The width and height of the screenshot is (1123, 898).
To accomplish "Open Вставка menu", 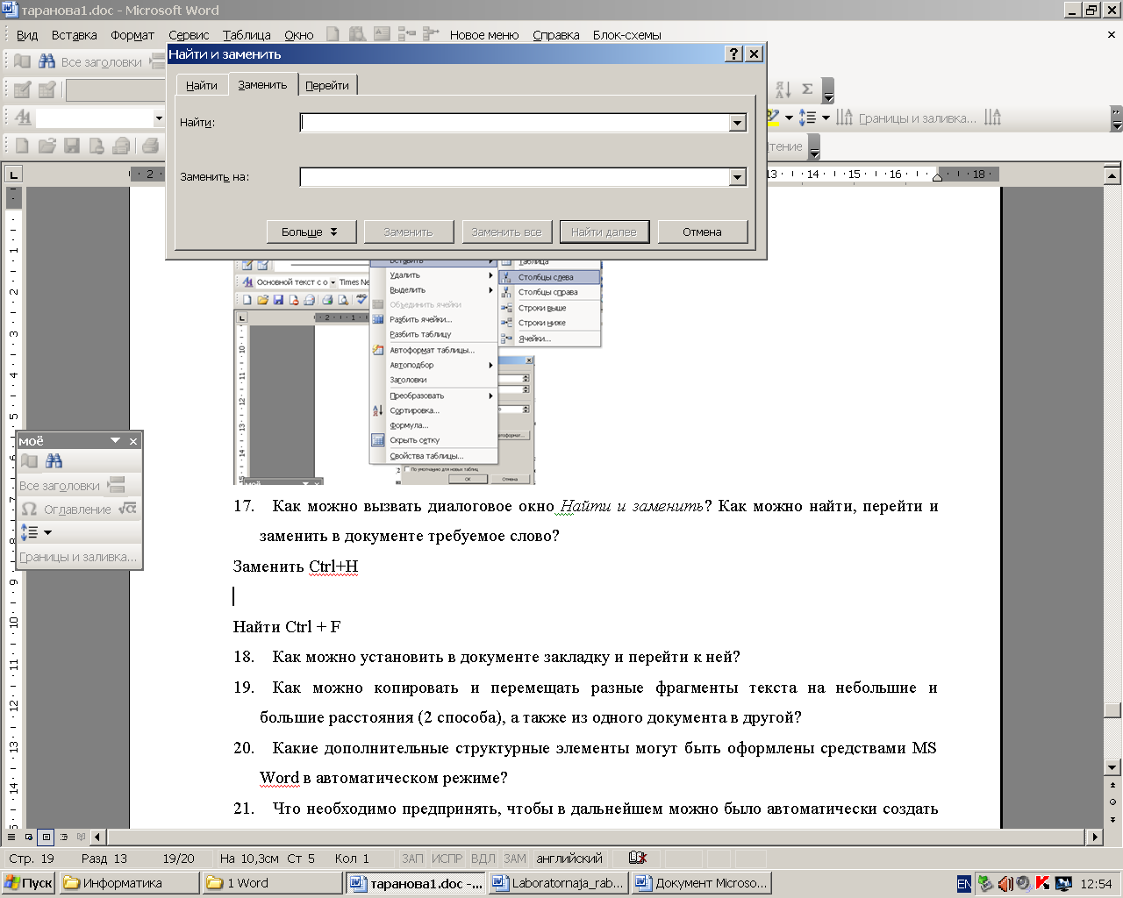I will [74, 35].
